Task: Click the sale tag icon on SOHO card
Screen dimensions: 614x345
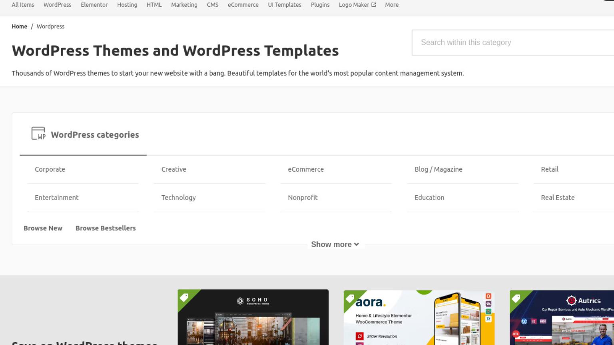Action: tap(184, 297)
